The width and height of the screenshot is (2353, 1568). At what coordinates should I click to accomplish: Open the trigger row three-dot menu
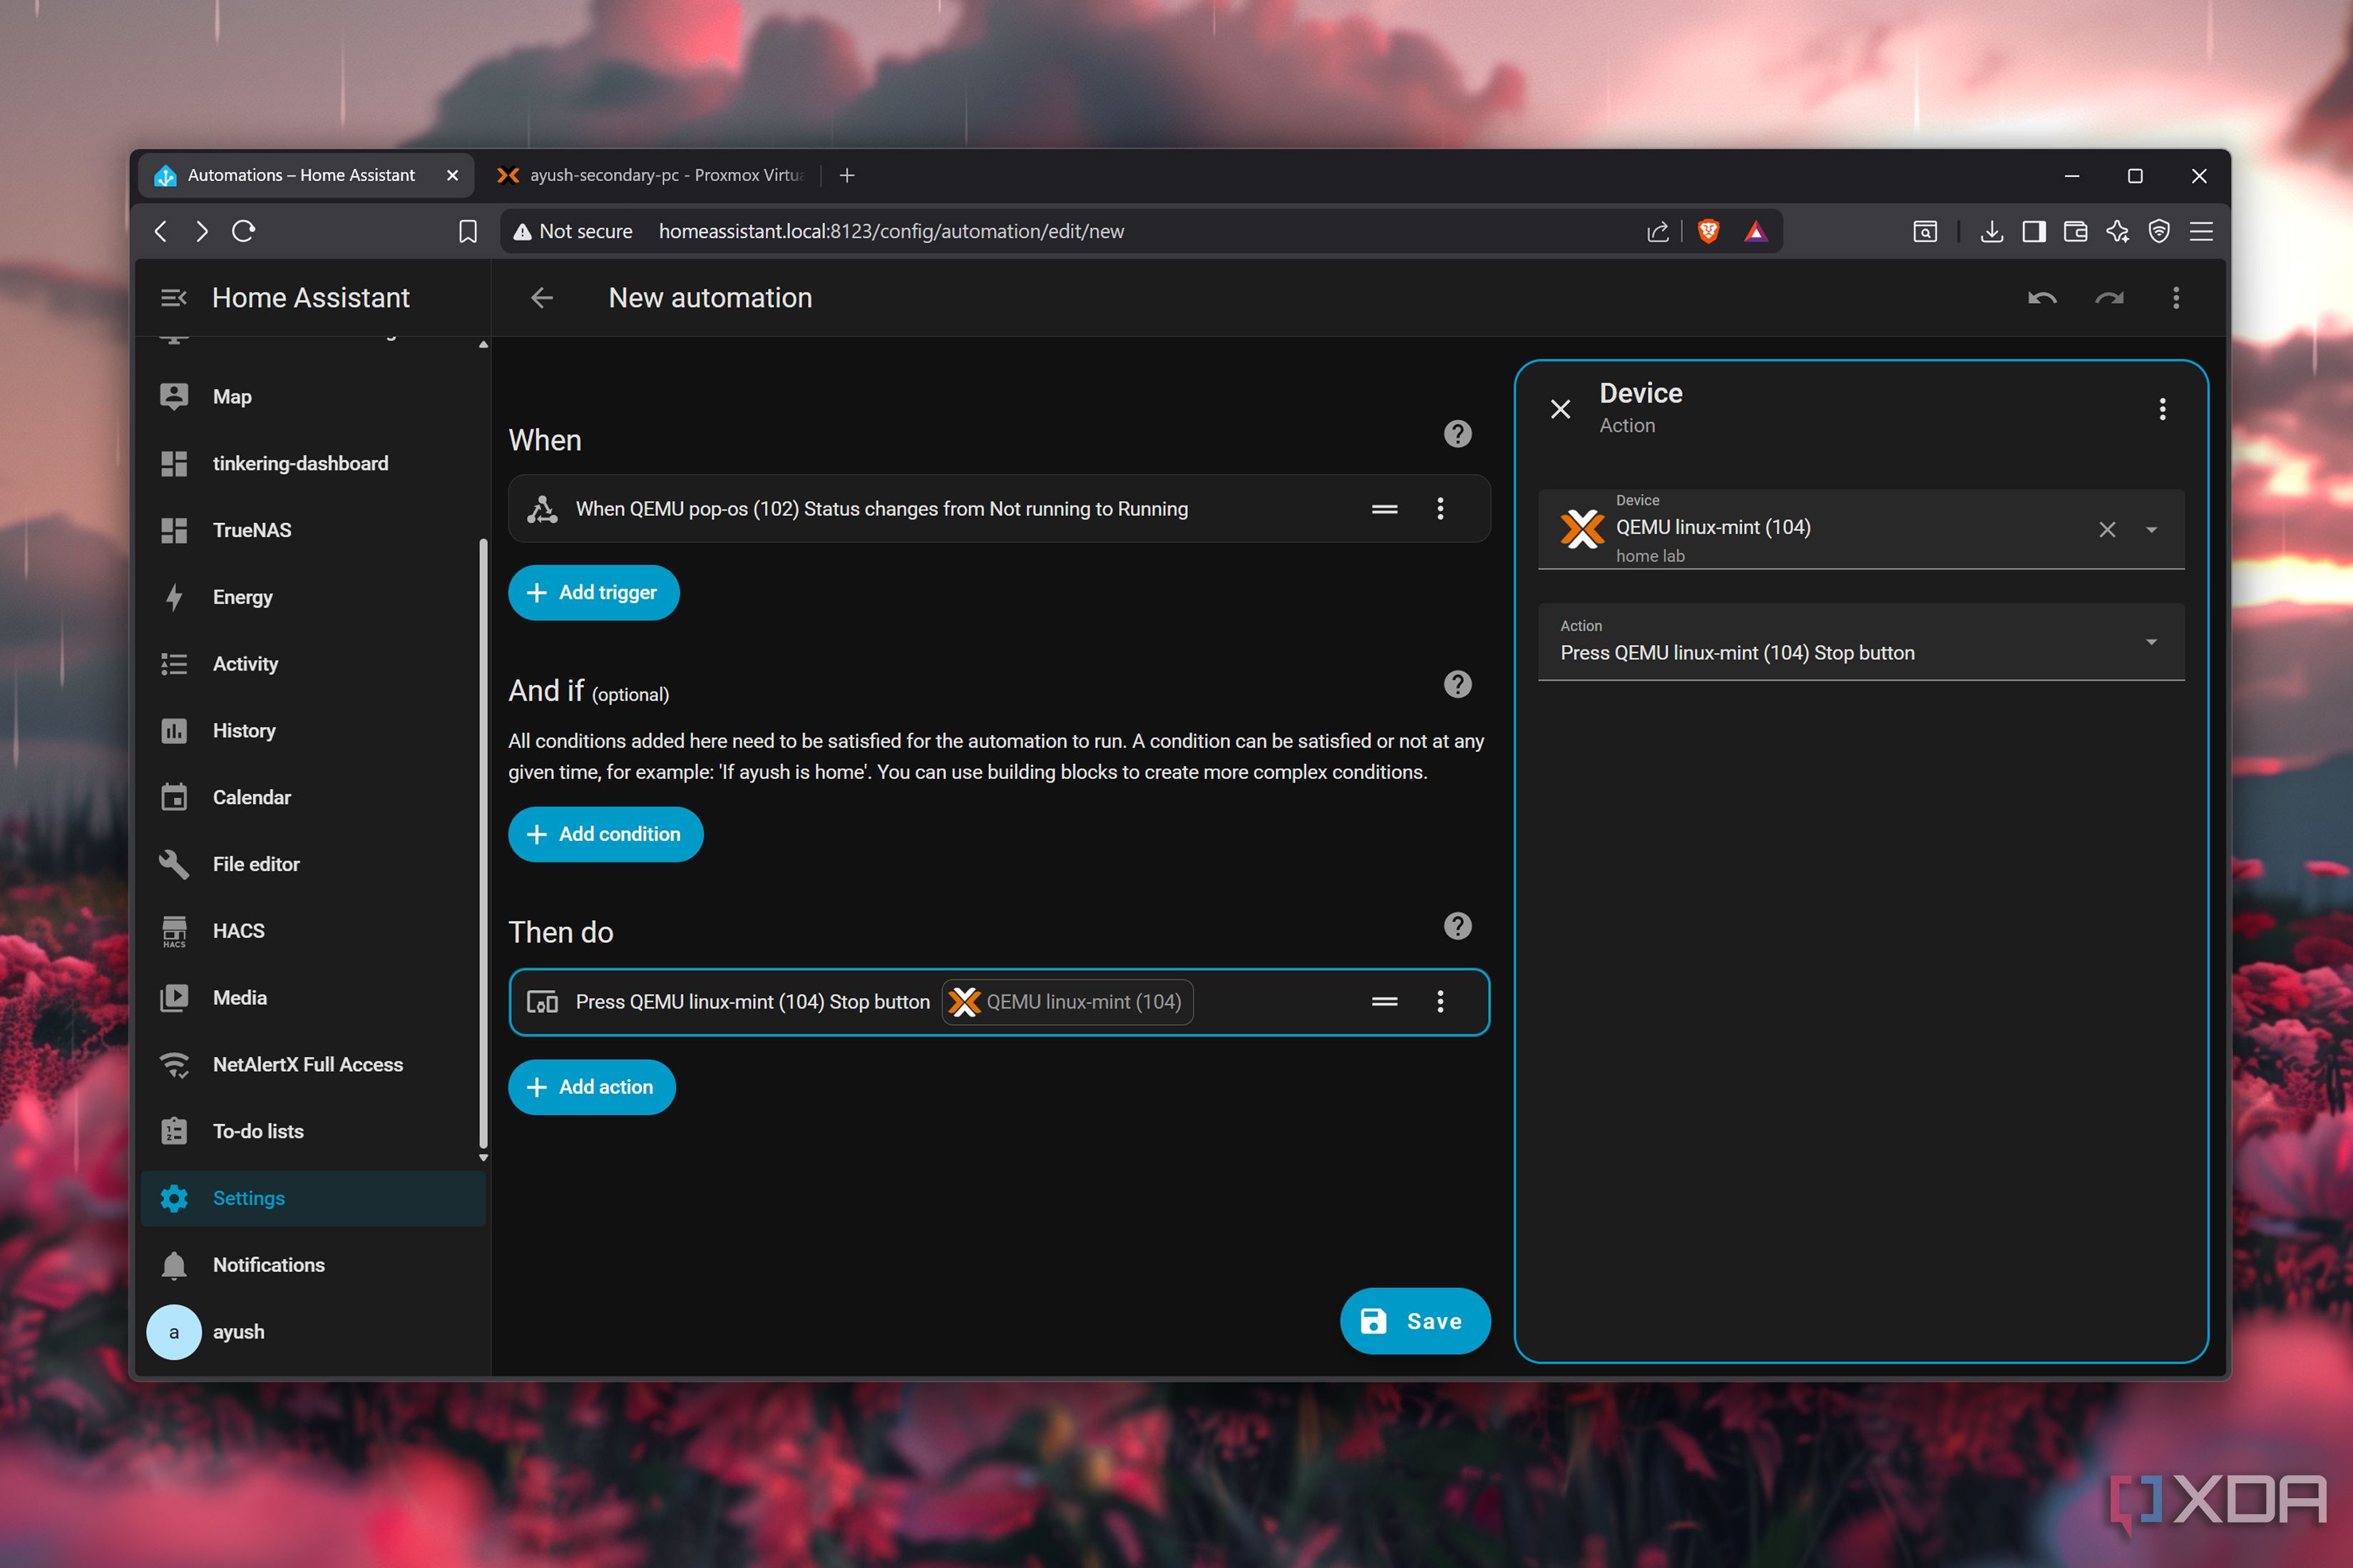pyautogui.click(x=1440, y=509)
